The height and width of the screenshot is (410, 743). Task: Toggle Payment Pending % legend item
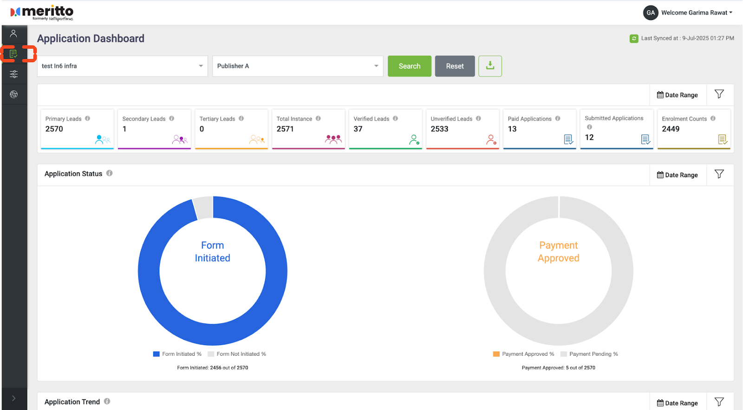point(590,354)
